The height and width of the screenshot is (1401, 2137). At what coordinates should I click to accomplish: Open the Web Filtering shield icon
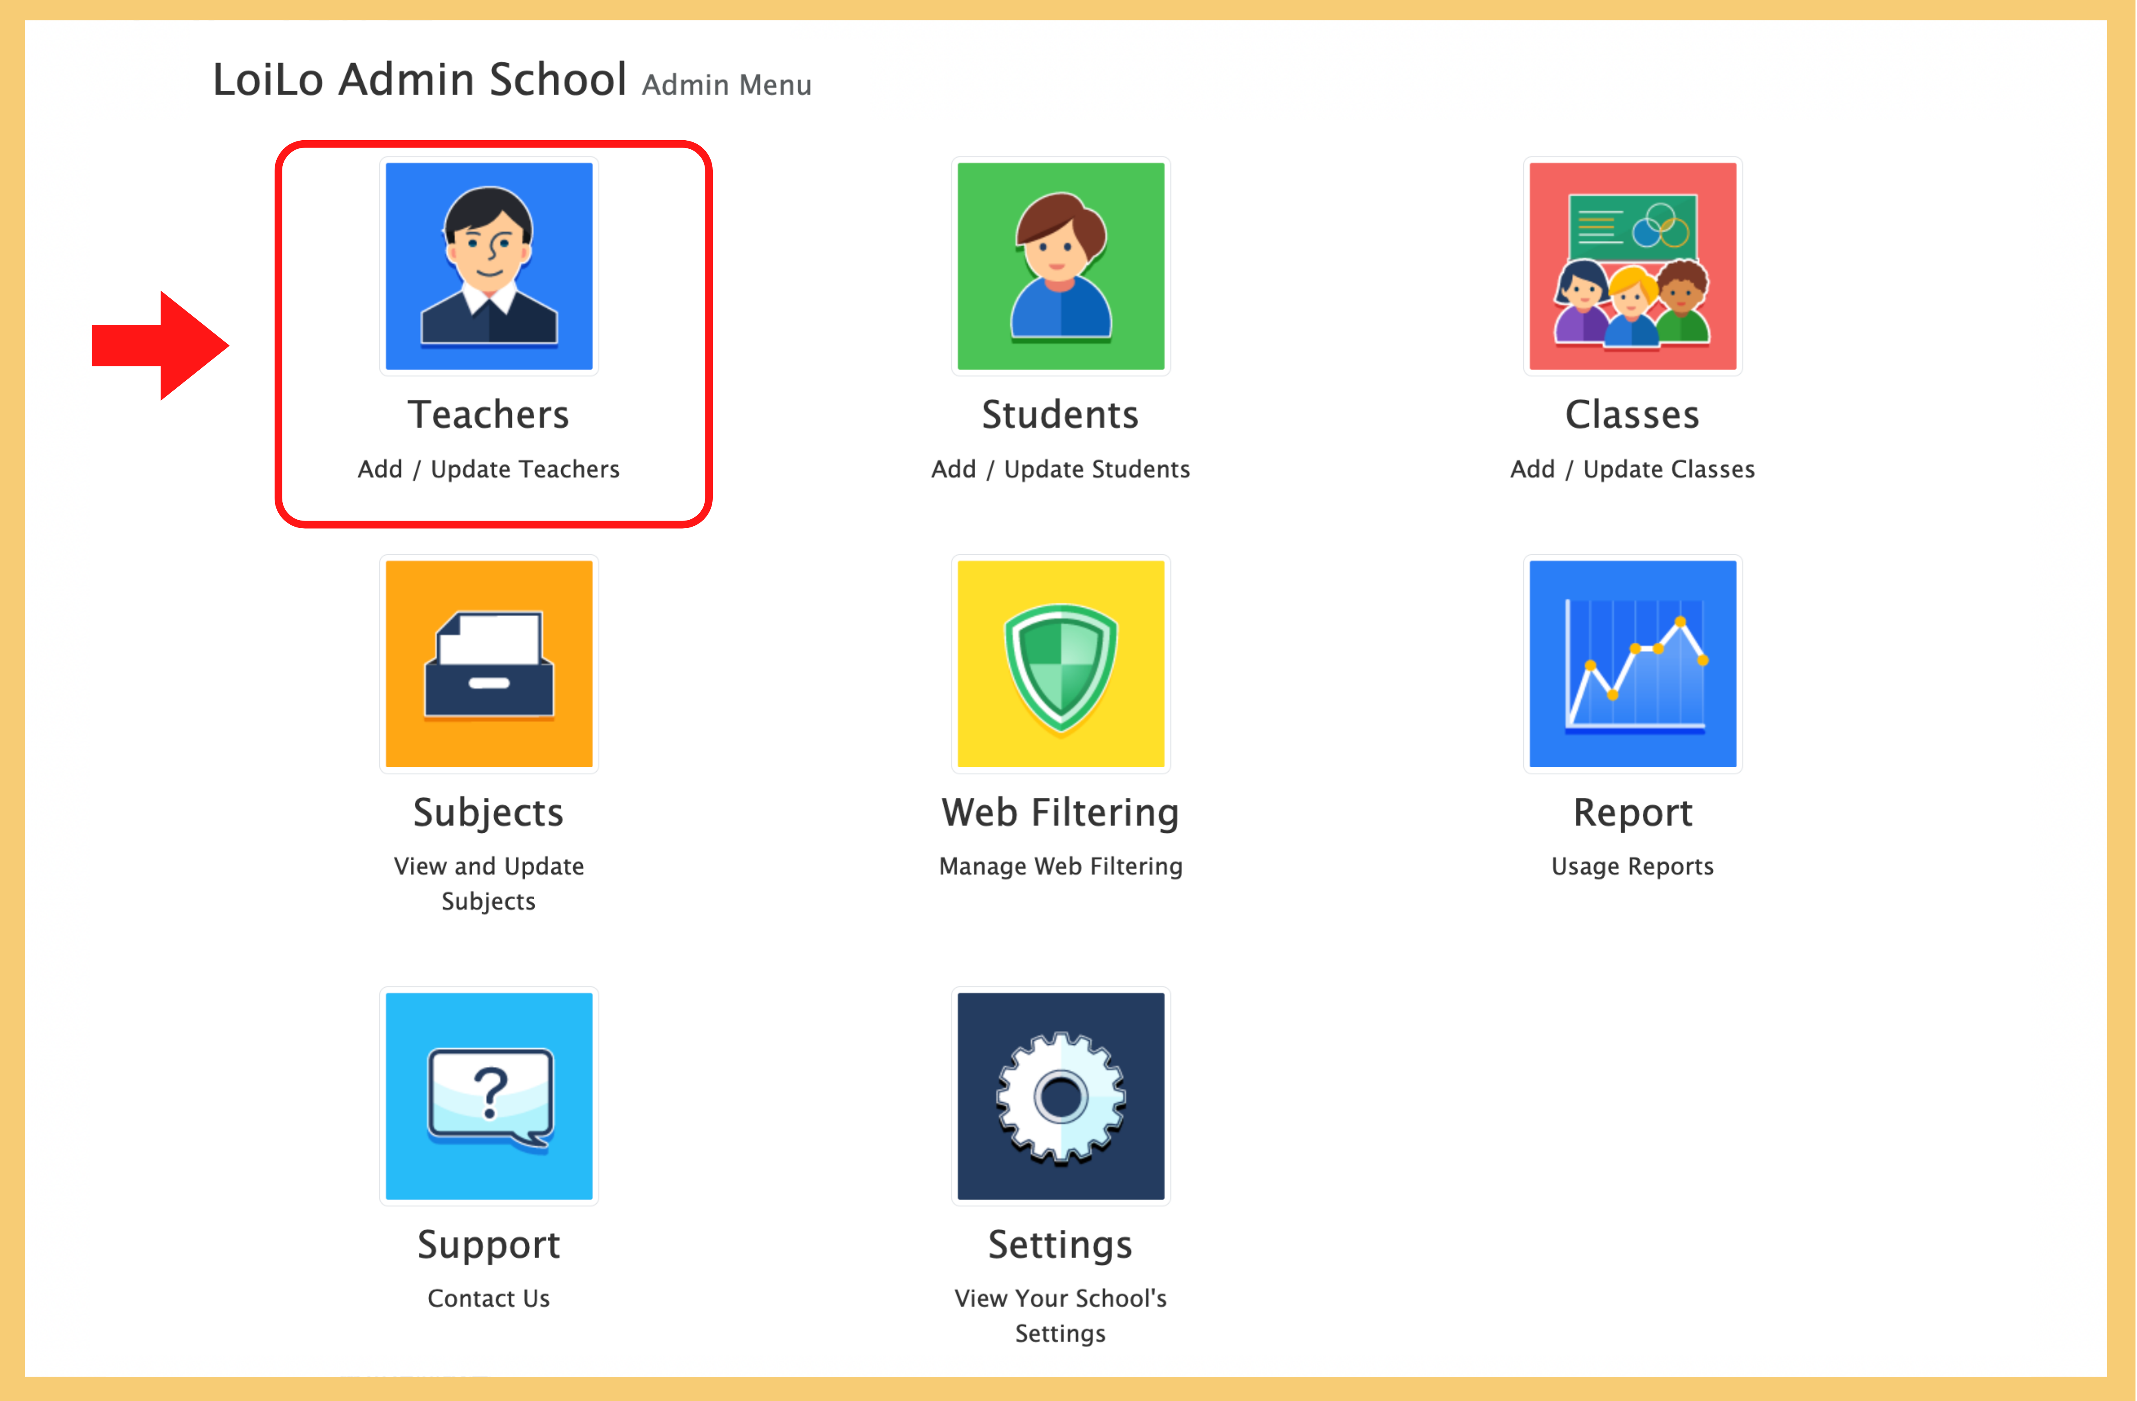coord(1060,664)
